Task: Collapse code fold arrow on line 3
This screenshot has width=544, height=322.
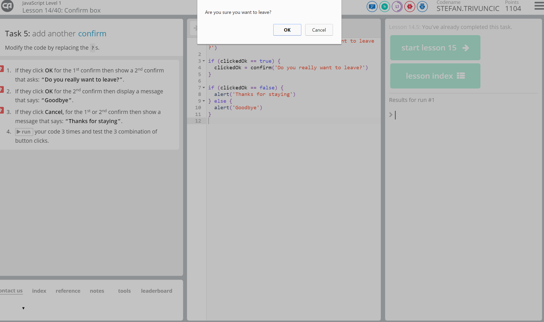Action: point(204,61)
